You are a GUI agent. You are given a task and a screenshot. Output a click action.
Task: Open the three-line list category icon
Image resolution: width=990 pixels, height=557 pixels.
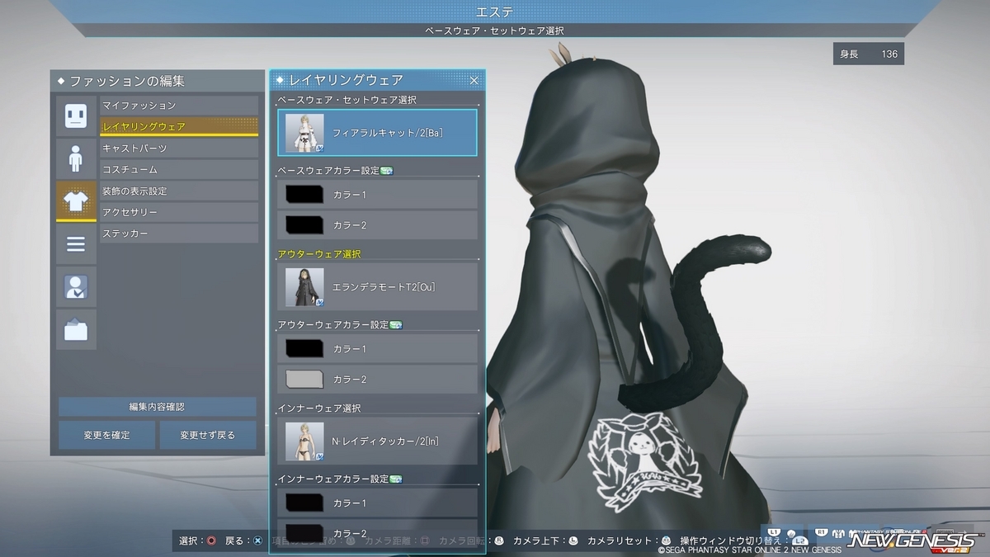pos(76,244)
